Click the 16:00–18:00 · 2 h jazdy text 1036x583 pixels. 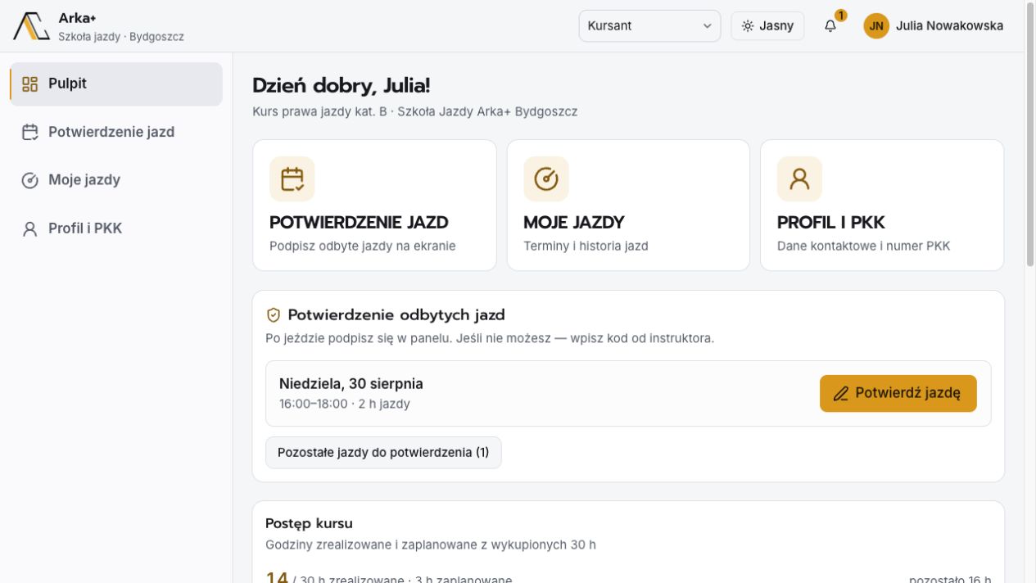345,404
